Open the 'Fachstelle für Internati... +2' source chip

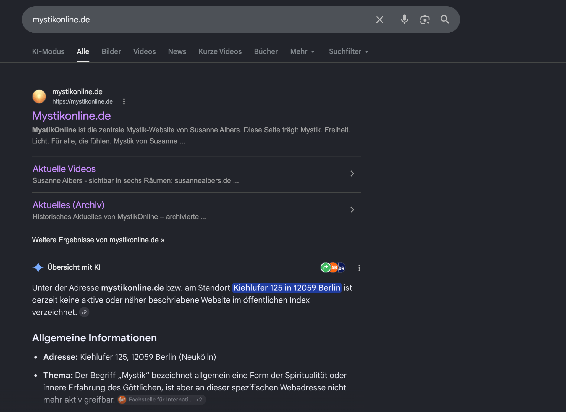161,400
